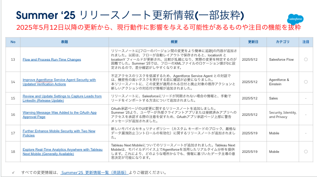Click the 2025/5/12 date in row 13
The width and height of the screenshot is (317, 177).
click(250, 59)
